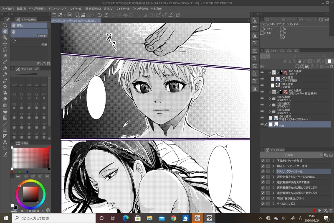Select the Eraser tool

coord(5,99)
